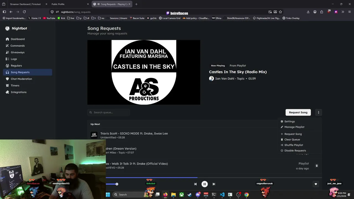Open the Kick bookmark
Screen dimensions: 354x199
pyautogui.click(x=61, y=18)
